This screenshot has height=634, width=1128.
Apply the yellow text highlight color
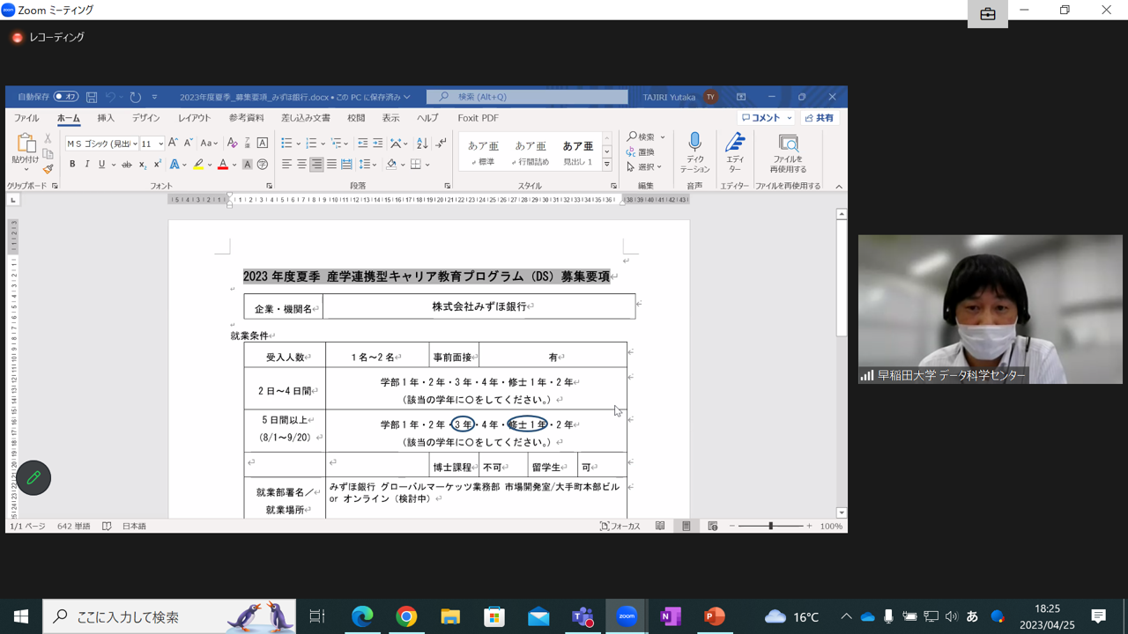point(199,165)
